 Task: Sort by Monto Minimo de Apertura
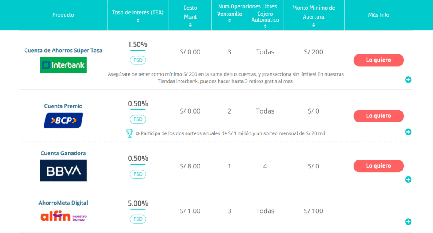[314, 25]
